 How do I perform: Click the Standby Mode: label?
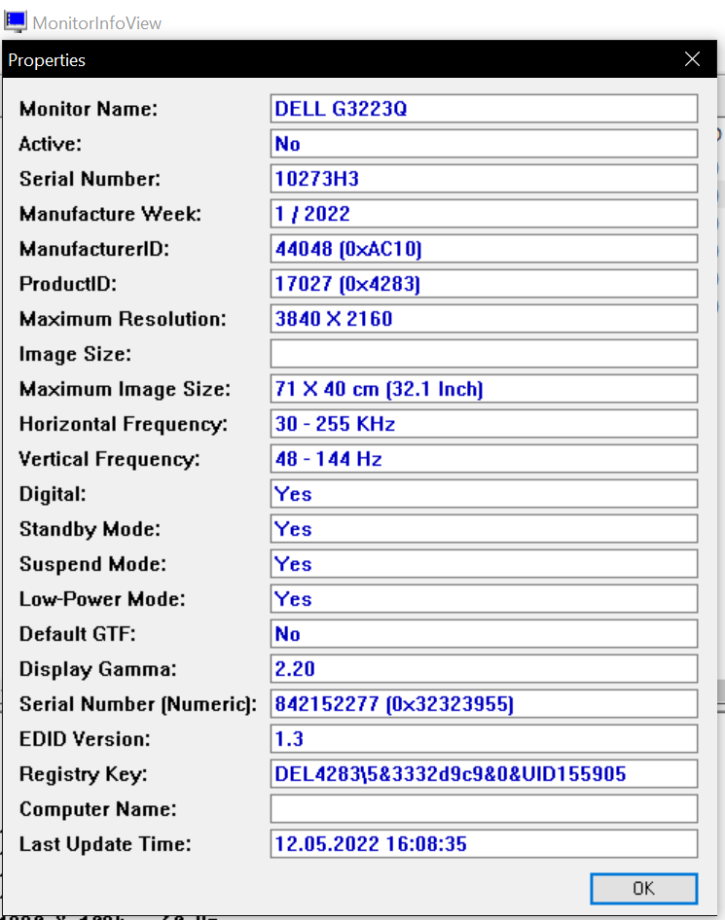click(x=90, y=529)
